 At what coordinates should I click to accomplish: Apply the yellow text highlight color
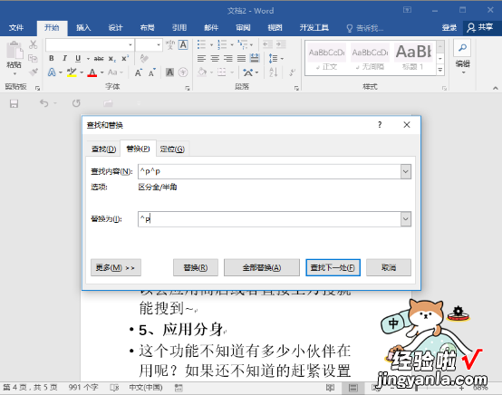[72, 72]
